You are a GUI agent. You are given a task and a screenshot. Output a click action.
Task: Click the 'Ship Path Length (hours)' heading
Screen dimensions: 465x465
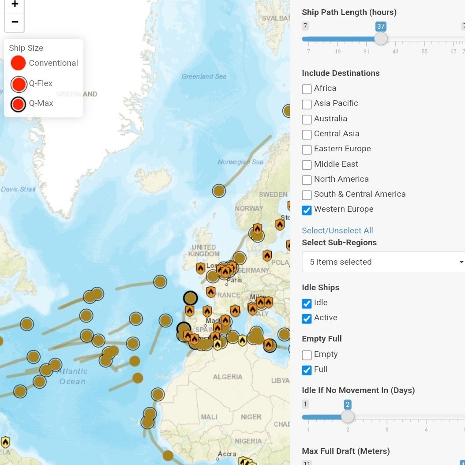[x=349, y=12]
